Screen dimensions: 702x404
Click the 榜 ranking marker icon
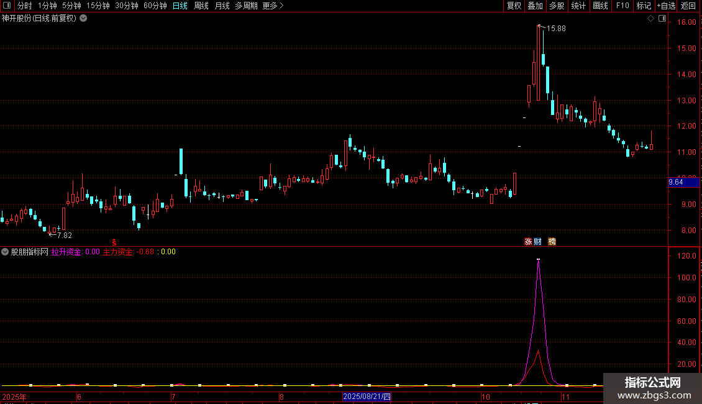[x=552, y=241]
